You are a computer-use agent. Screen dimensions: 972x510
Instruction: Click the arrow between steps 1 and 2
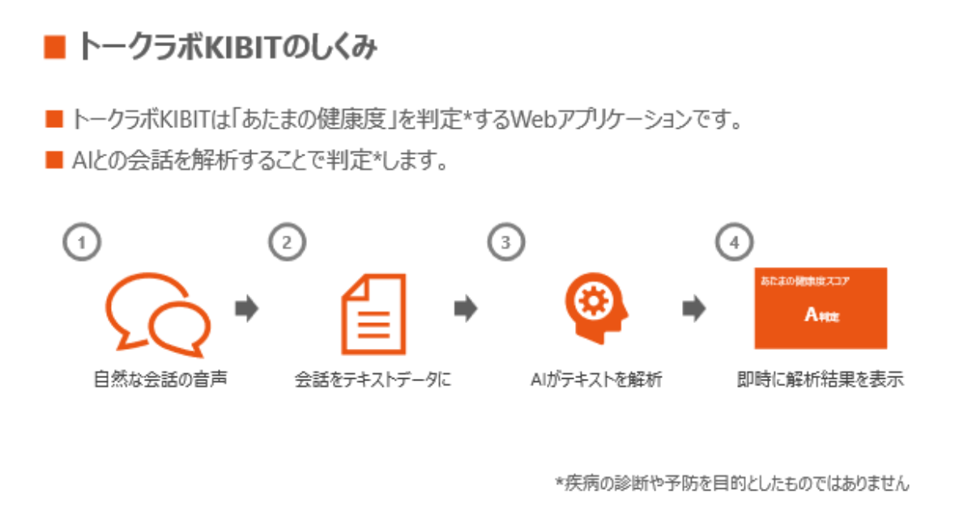point(246,309)
